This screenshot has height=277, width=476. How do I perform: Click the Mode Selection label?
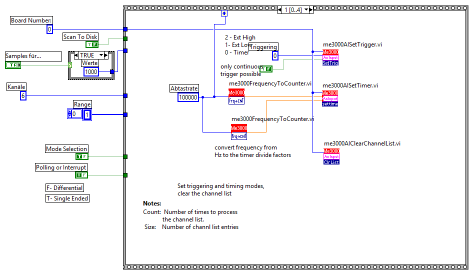click(x=67, y=149)
